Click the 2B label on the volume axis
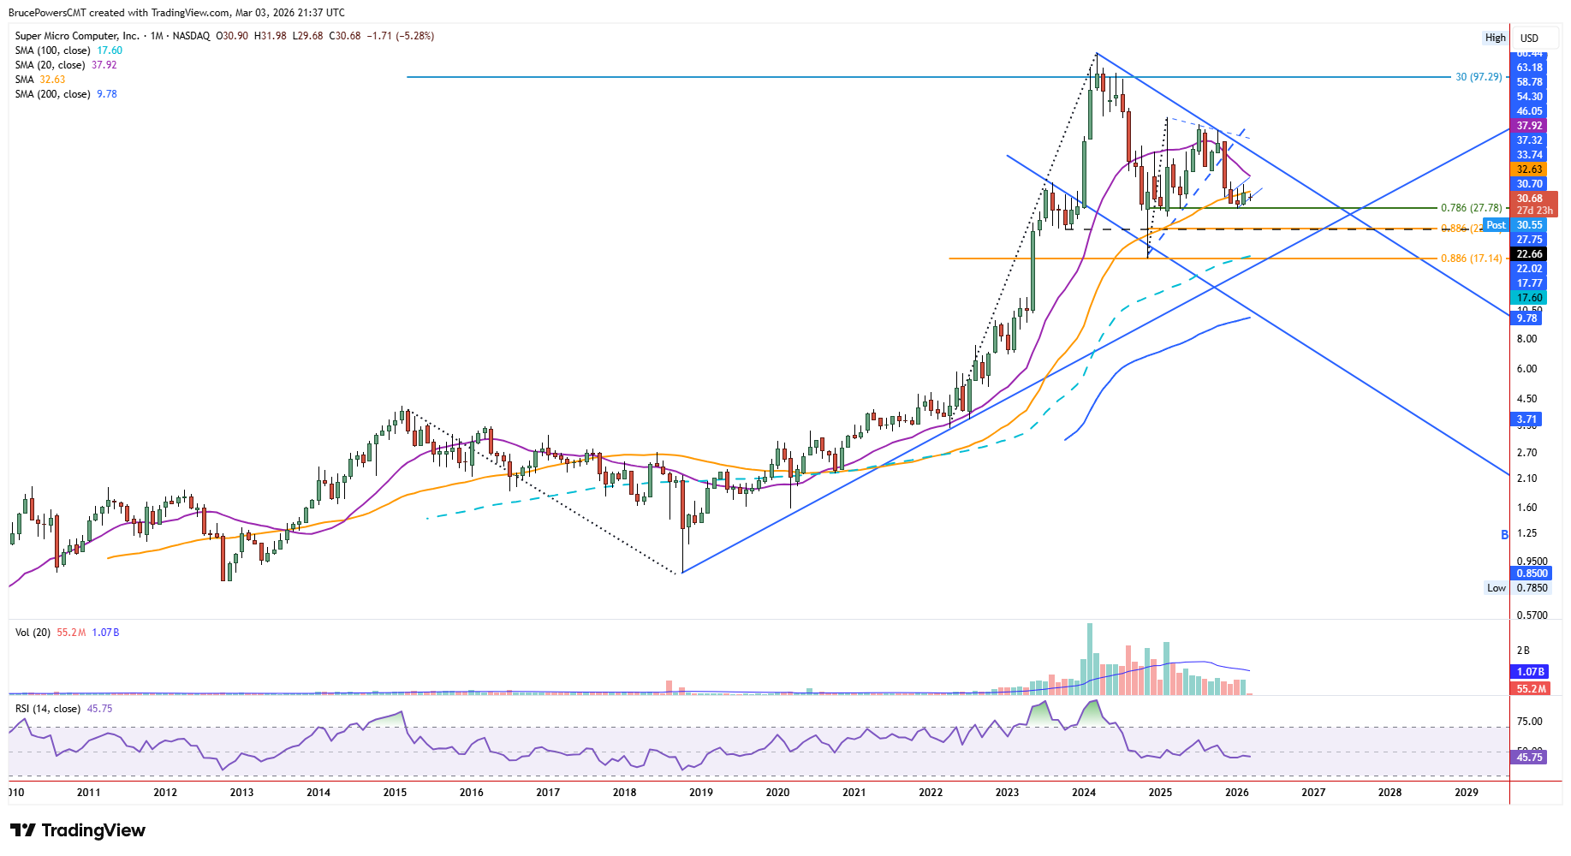This screenshot has height=856, width=1571. (x=1523, y=651)
